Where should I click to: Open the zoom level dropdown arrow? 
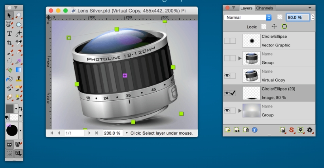pos(127,133)
